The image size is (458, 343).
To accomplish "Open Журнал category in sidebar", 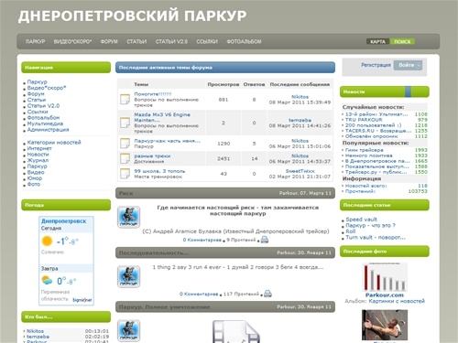I will click(x=38, y=160).
